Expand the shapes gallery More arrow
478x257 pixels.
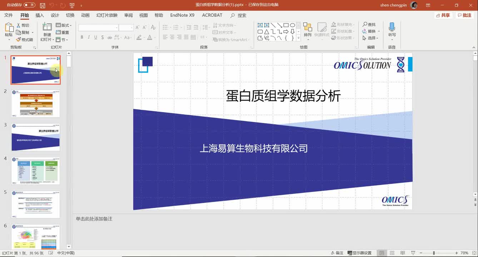[299, 38]
